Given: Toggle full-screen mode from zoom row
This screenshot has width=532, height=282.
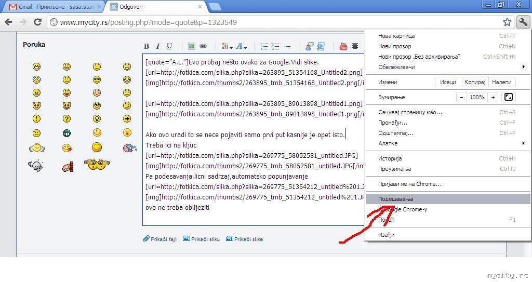Looking at the screenshot, I should [508, 97].
